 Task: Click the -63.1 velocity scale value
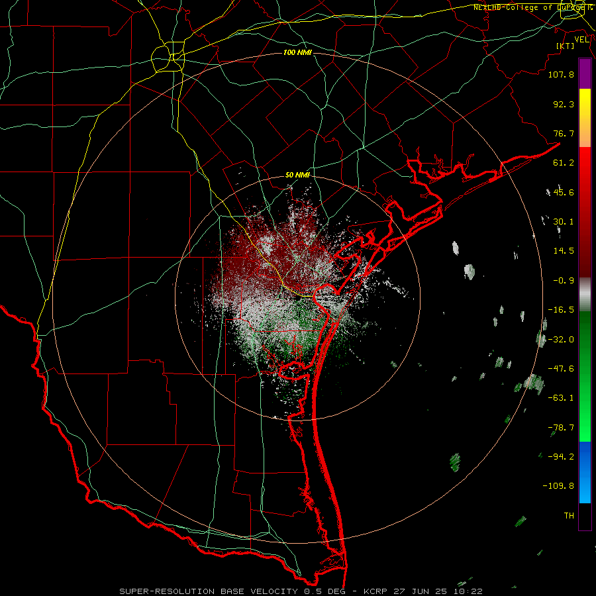pos(561,398)
